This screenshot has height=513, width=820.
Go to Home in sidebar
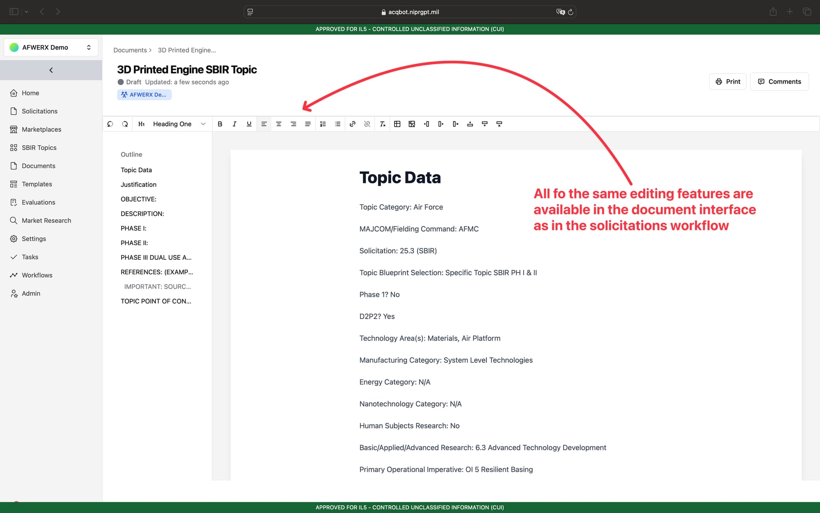tap(30, 93)
